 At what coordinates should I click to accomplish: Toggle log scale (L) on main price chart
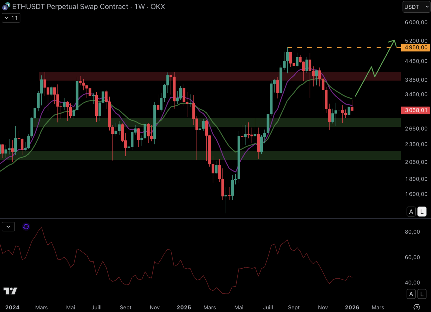click(x=422, y=212)
